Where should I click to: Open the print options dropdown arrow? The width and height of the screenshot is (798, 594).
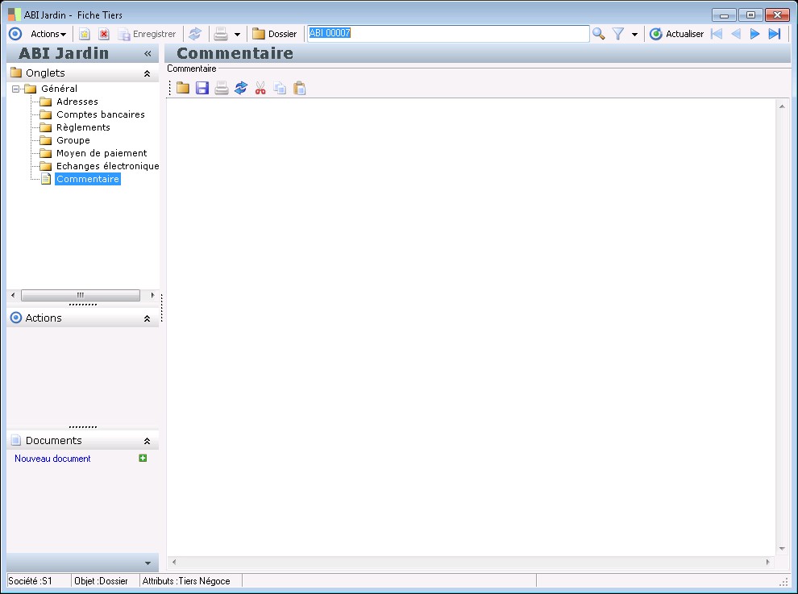point(237,35)
